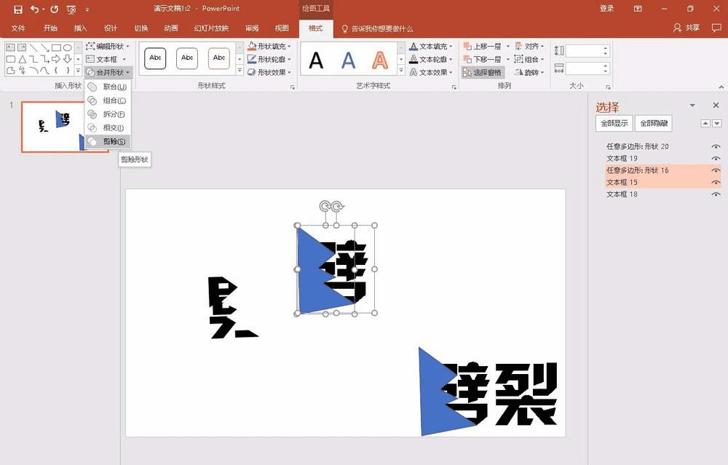Select the text box shape in the gallery
This screenshot has height=465, width=728.
[10, 47]
